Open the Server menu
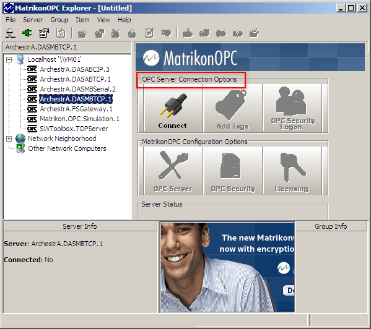Image resolution: width=371 pixels, height=329 pixels. (x=33, y=20)
